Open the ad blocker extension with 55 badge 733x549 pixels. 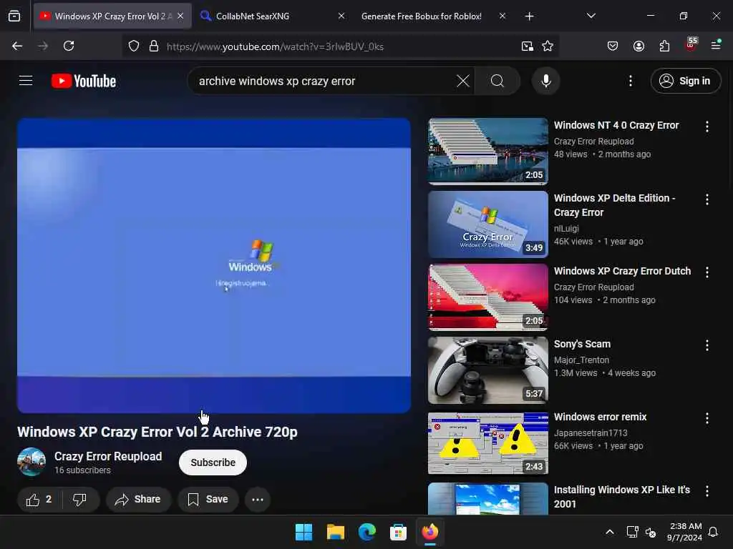[691, 45]
